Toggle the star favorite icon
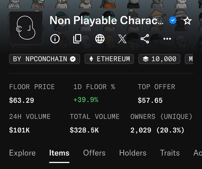Screen dimensions: 202x169 [x=187, y=20]
